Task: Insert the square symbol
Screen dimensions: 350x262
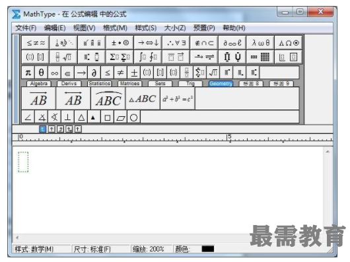Action: coord(108,117)
